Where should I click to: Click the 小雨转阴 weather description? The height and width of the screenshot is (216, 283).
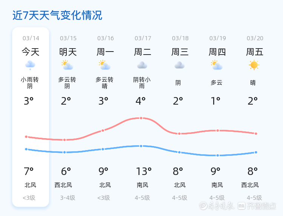[30, 83]
